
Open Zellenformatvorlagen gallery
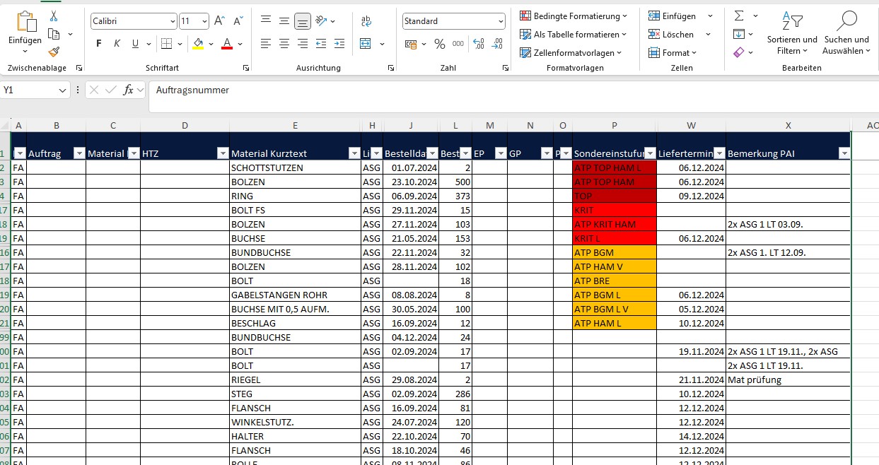(x=571, y=52)
